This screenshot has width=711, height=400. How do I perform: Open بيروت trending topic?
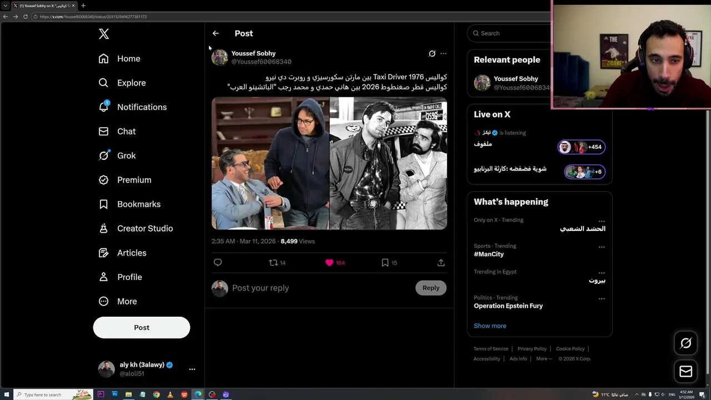click(x=597, y=281)
